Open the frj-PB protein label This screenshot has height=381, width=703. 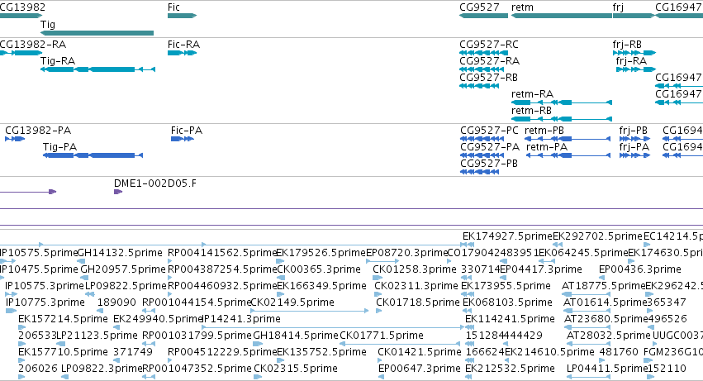633,131
